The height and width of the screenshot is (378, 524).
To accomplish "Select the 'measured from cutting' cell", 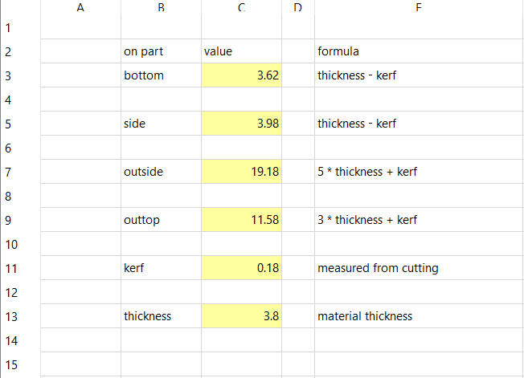I will point(418,268).
